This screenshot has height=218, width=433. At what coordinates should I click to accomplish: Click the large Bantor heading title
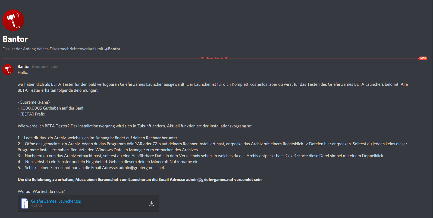point(15,39)
